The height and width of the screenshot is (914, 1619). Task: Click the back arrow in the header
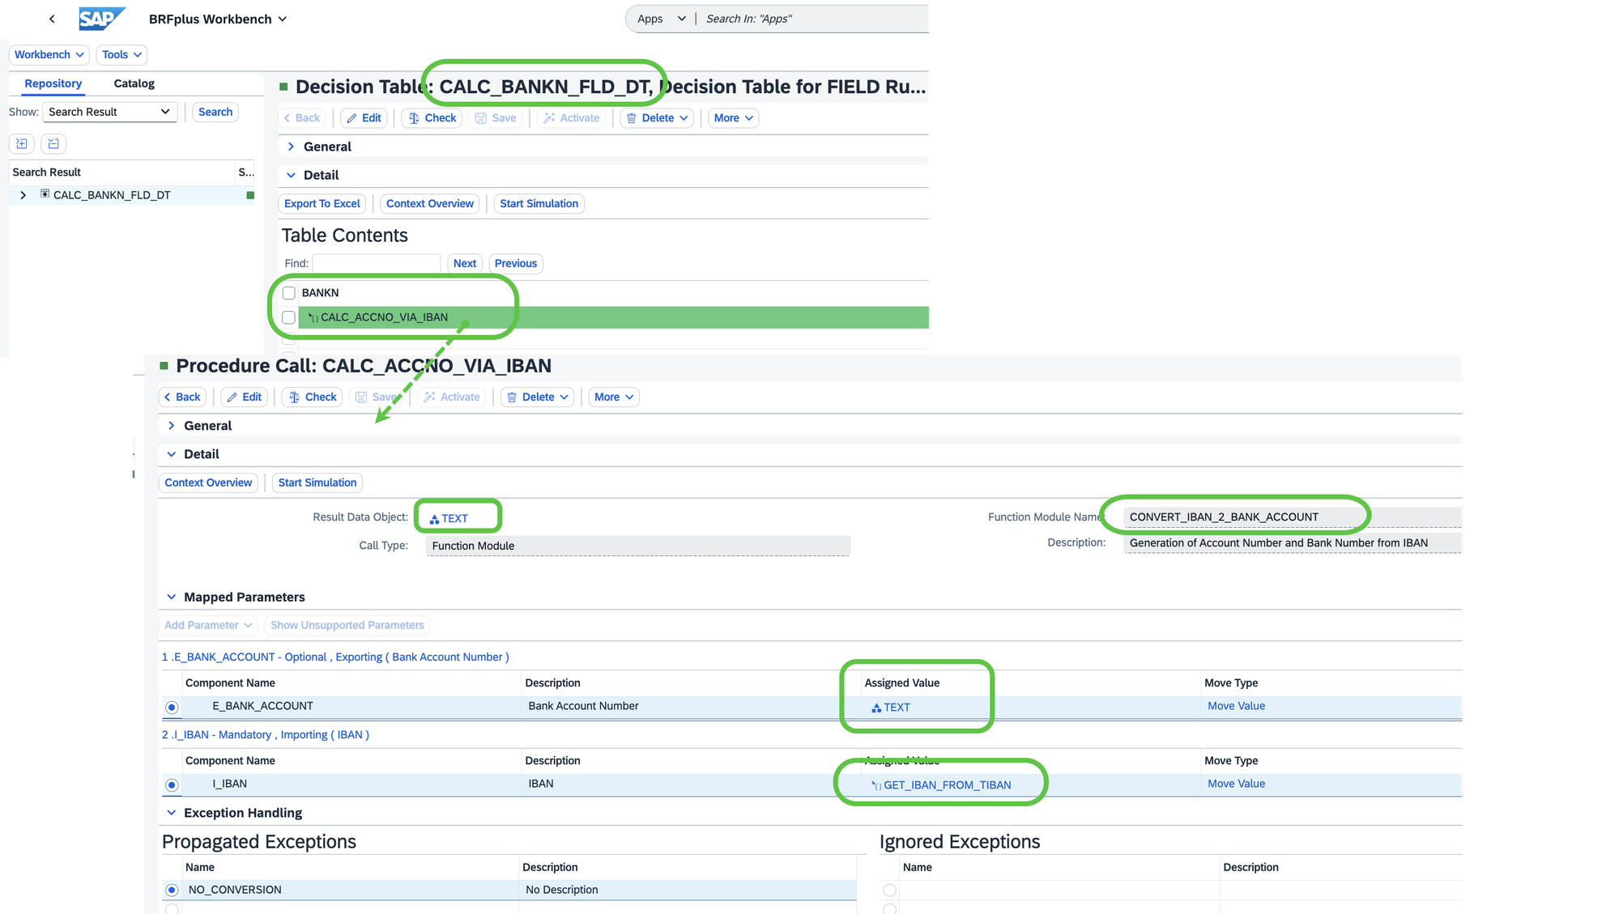pyautogui.click(x=52, y=19)
